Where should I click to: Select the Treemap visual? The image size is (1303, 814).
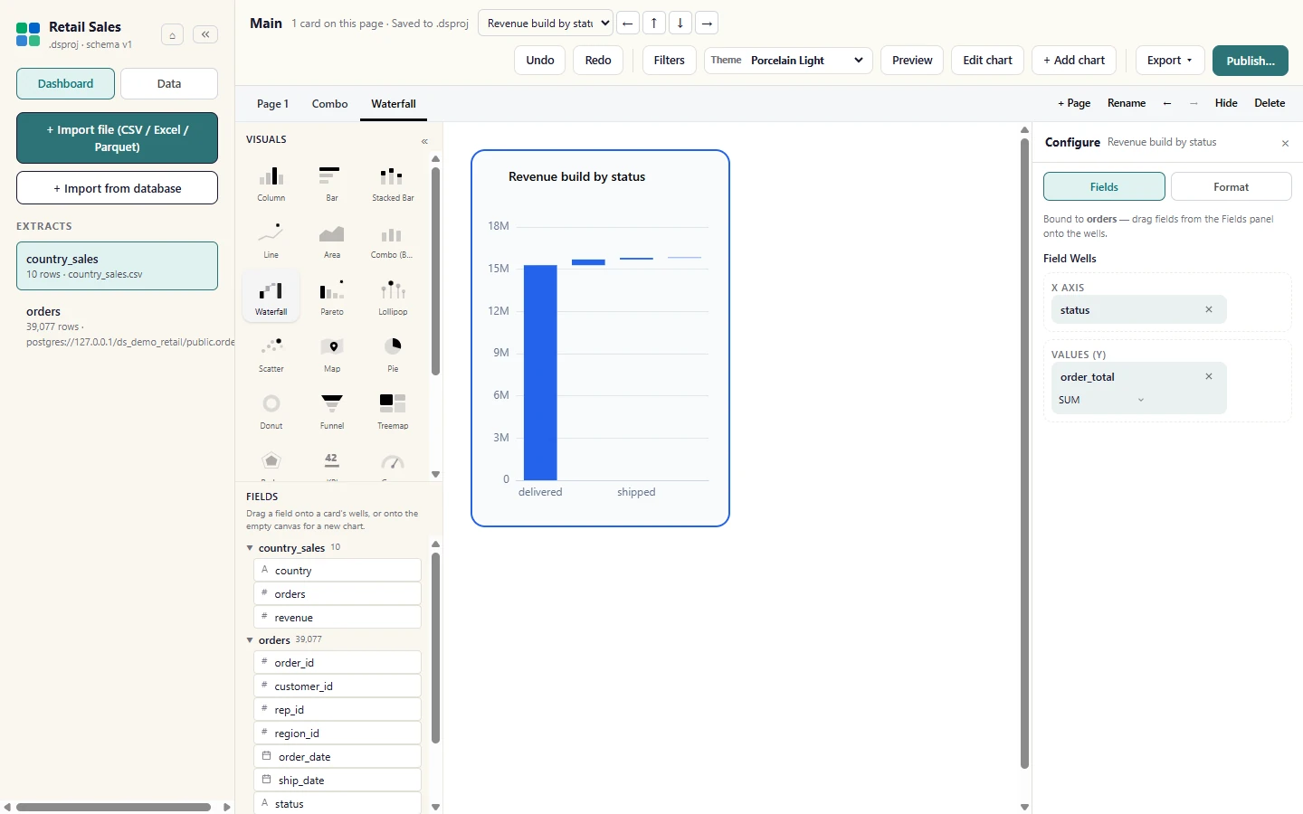(393, 412)
